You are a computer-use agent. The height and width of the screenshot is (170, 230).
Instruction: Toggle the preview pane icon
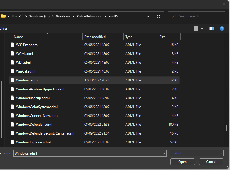coord(211,29)
